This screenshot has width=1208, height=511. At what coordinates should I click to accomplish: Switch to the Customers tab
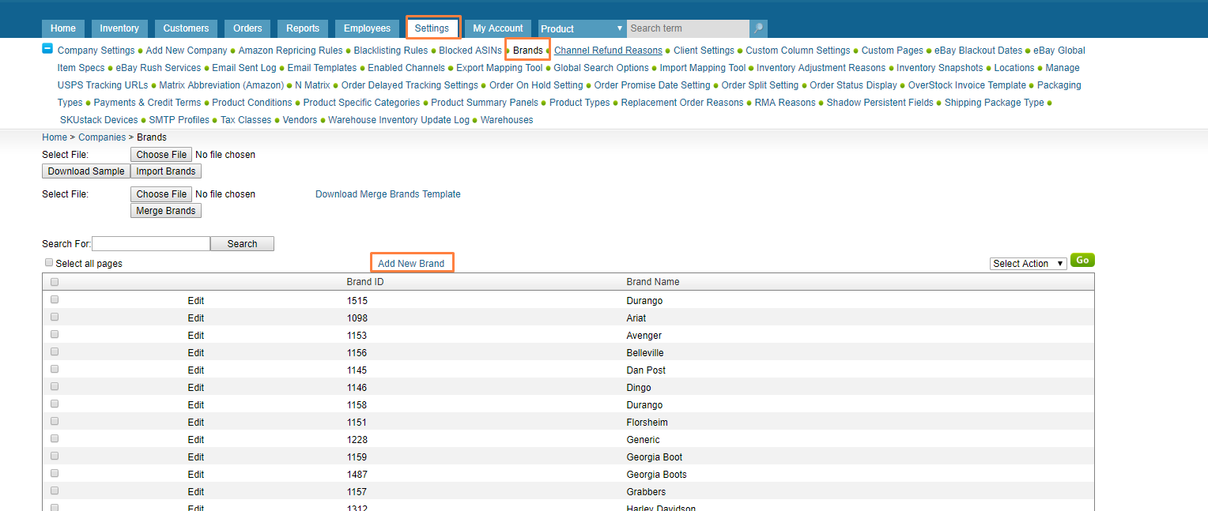click(x=186, y=28)
